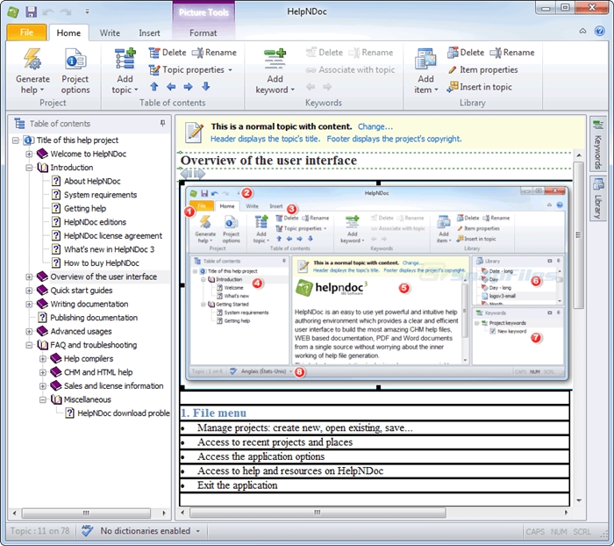
Task: Pin the Table of contents panel
Action: (162, 124)
